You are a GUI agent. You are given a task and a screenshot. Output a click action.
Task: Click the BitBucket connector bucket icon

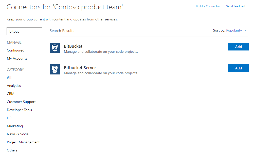click(55, 48)
